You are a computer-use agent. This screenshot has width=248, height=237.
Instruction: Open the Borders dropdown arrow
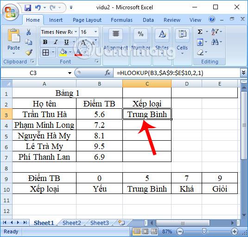[53, 52]
